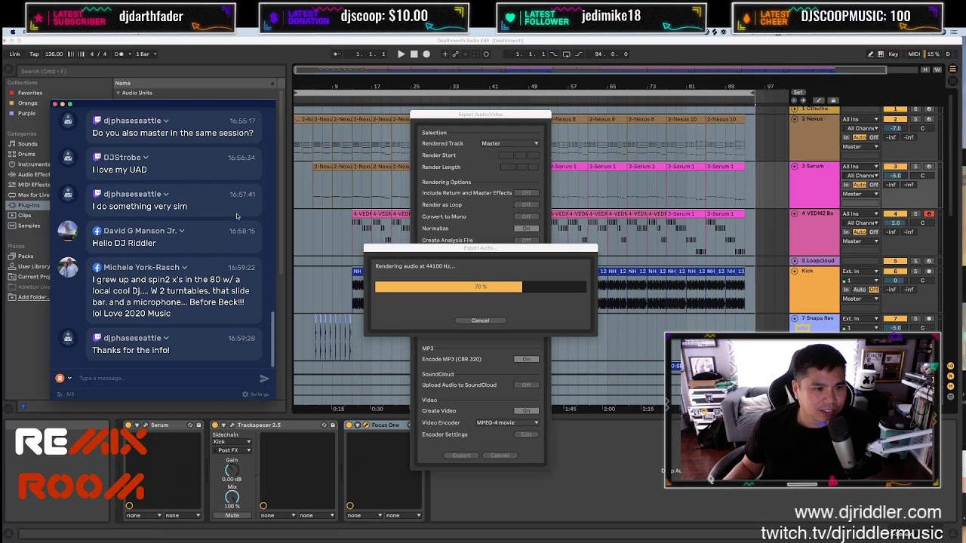Screen dimensions: 966x543
Task: Open the Sounds category icon
Action: click(x=11, y=143)
